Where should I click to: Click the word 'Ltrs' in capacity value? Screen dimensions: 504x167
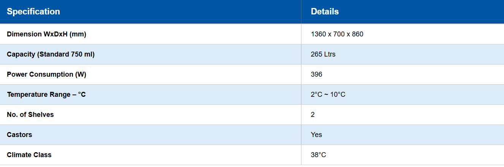329,54
